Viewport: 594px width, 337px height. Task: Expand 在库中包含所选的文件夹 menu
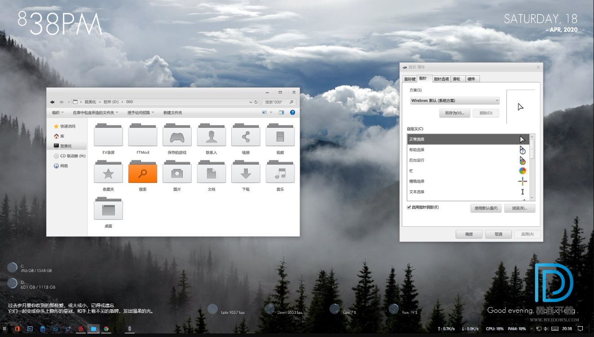coord(97,112)
